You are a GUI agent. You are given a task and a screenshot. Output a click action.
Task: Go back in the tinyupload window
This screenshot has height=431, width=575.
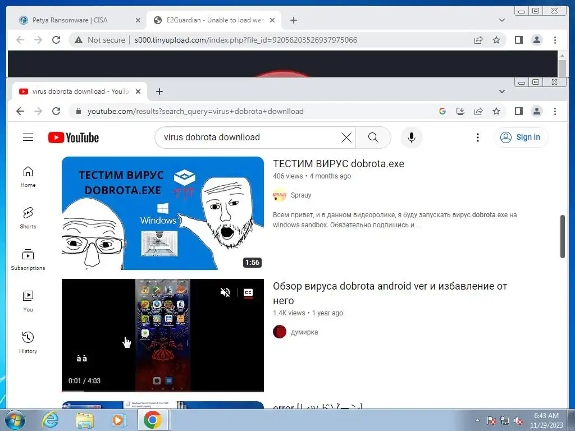pos(20,40)
